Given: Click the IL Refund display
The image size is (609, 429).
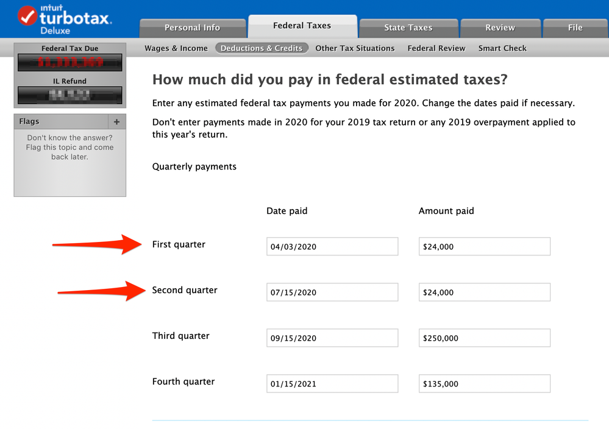Looking at the screenshot, I should 69,94.
